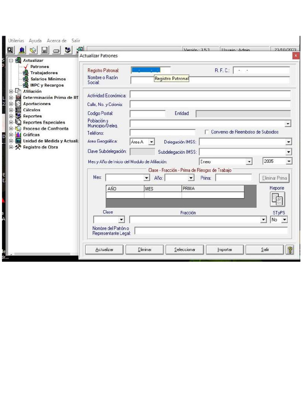The width and height of the screenshot is (306, 408).
Task: Click the Proceso de Confronta icon
Action: pyautogui.click(x=18, y=129)
